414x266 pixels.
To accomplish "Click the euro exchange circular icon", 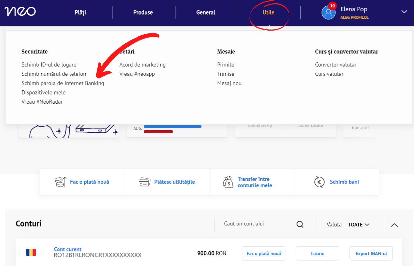I will pos(319,182).
